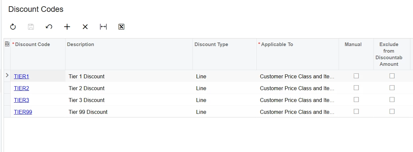Click the Save disk icon
The image size is (413, 152).
[x=31, y=27]
